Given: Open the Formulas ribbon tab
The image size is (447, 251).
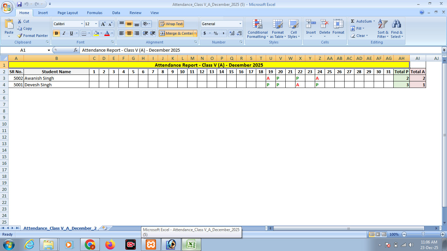Looking at the screenshot, I should point(95,13).
